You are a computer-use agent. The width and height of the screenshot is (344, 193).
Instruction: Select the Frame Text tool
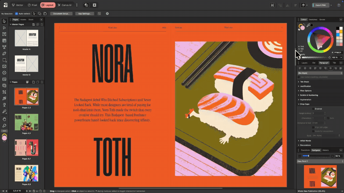click(x=4, y=34)
